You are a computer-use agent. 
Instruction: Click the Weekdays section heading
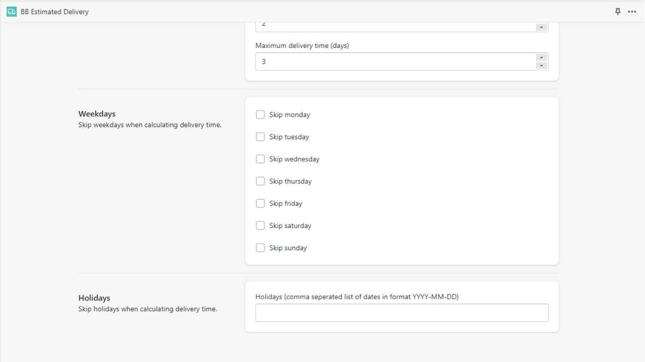(97, 114)
